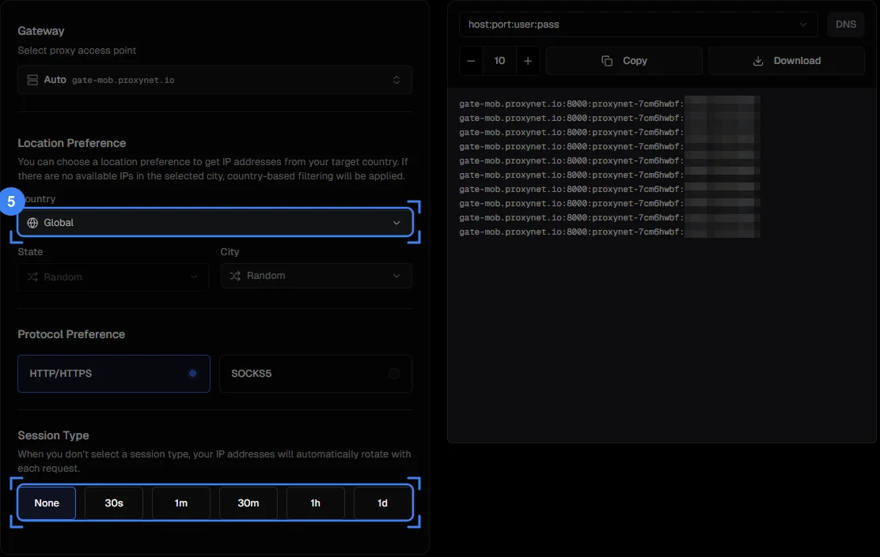Click the up-down chevron in Gateway selector
Viewport: 880px width, 557px height.
[x=396, y=80]
